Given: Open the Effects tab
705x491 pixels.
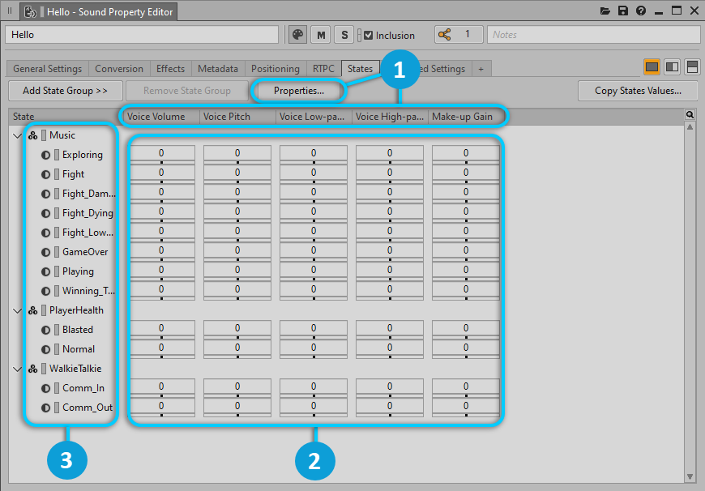Looking at the screenshot, I should click(x=170, y=69).
